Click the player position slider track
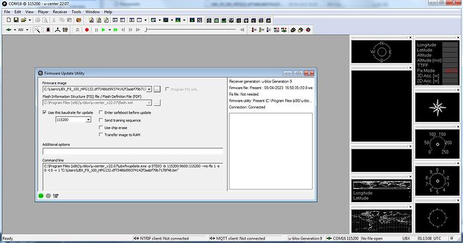This screenshot has width=463, height=243. pos(191,29)
